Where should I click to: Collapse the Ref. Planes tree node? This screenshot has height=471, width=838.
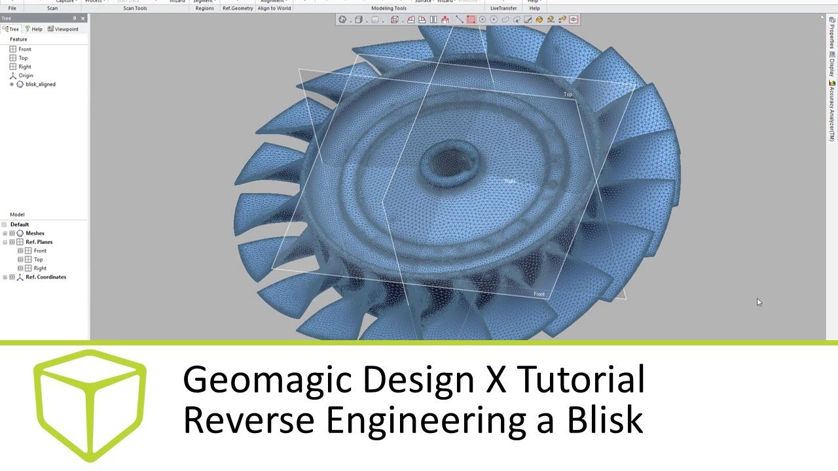(x=5, y=242)
